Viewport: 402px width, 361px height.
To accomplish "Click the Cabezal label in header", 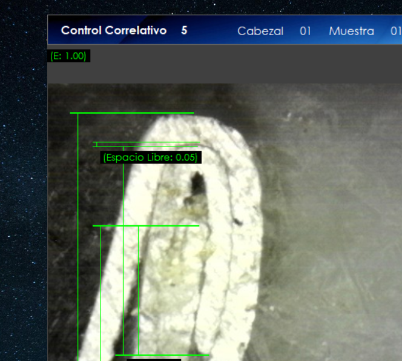I will (x=260, y=31).
